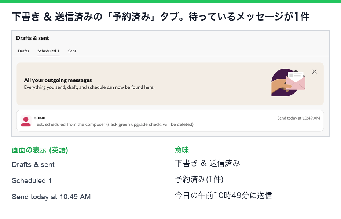Image resolution: width=341 pixels, height=219 pixels.
Task: Click the 'Scheduled 1' table cell
Action: point(32,180)
